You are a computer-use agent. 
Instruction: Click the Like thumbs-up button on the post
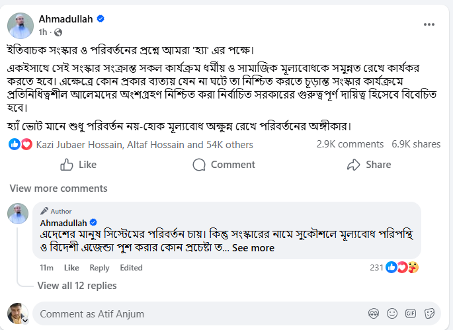click(x=78, y=165)
